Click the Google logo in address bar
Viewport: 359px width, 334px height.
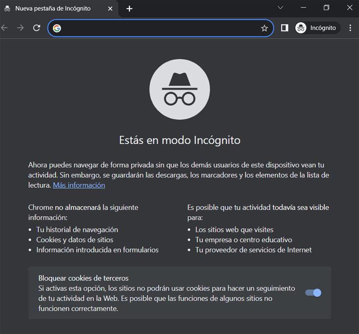coord(57,28)
